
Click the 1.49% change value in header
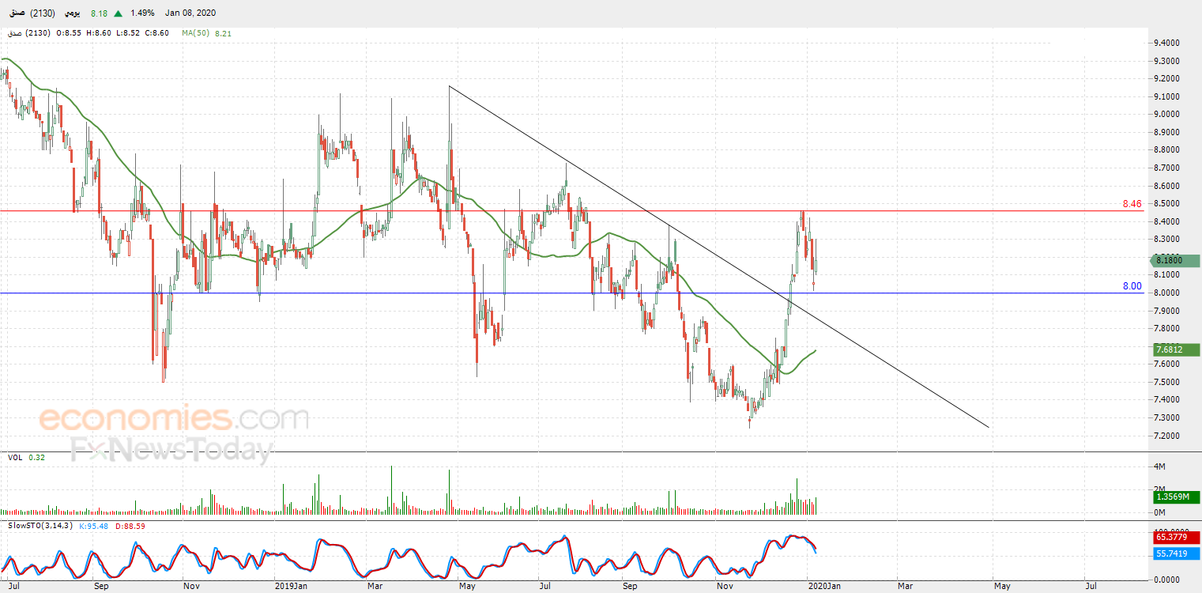pos(143,13)
